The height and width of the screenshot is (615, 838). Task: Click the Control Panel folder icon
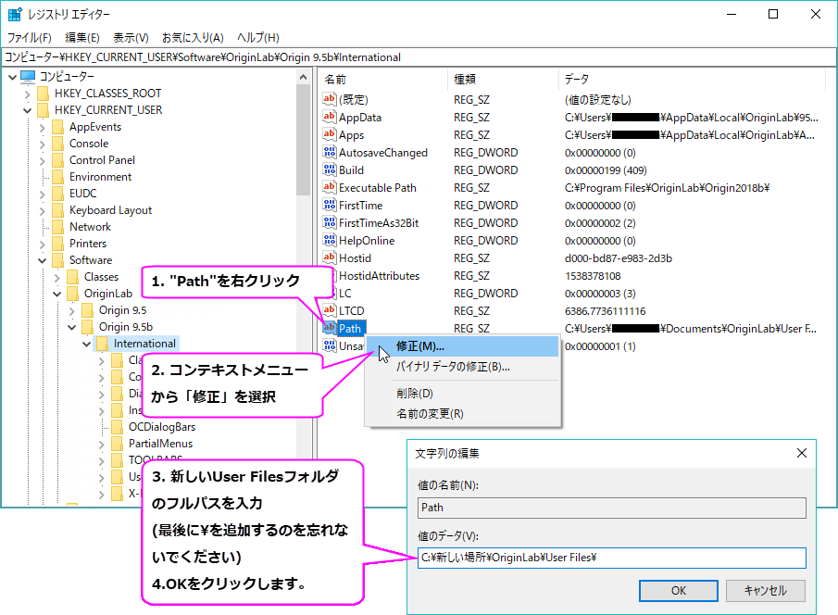click(x=58, y=160)
